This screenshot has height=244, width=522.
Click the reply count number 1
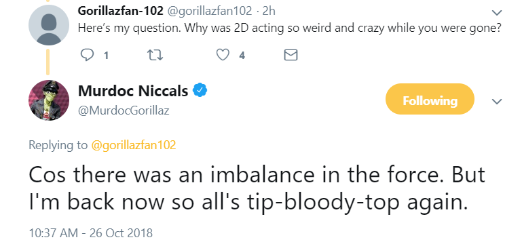click(x=106, y=56)
